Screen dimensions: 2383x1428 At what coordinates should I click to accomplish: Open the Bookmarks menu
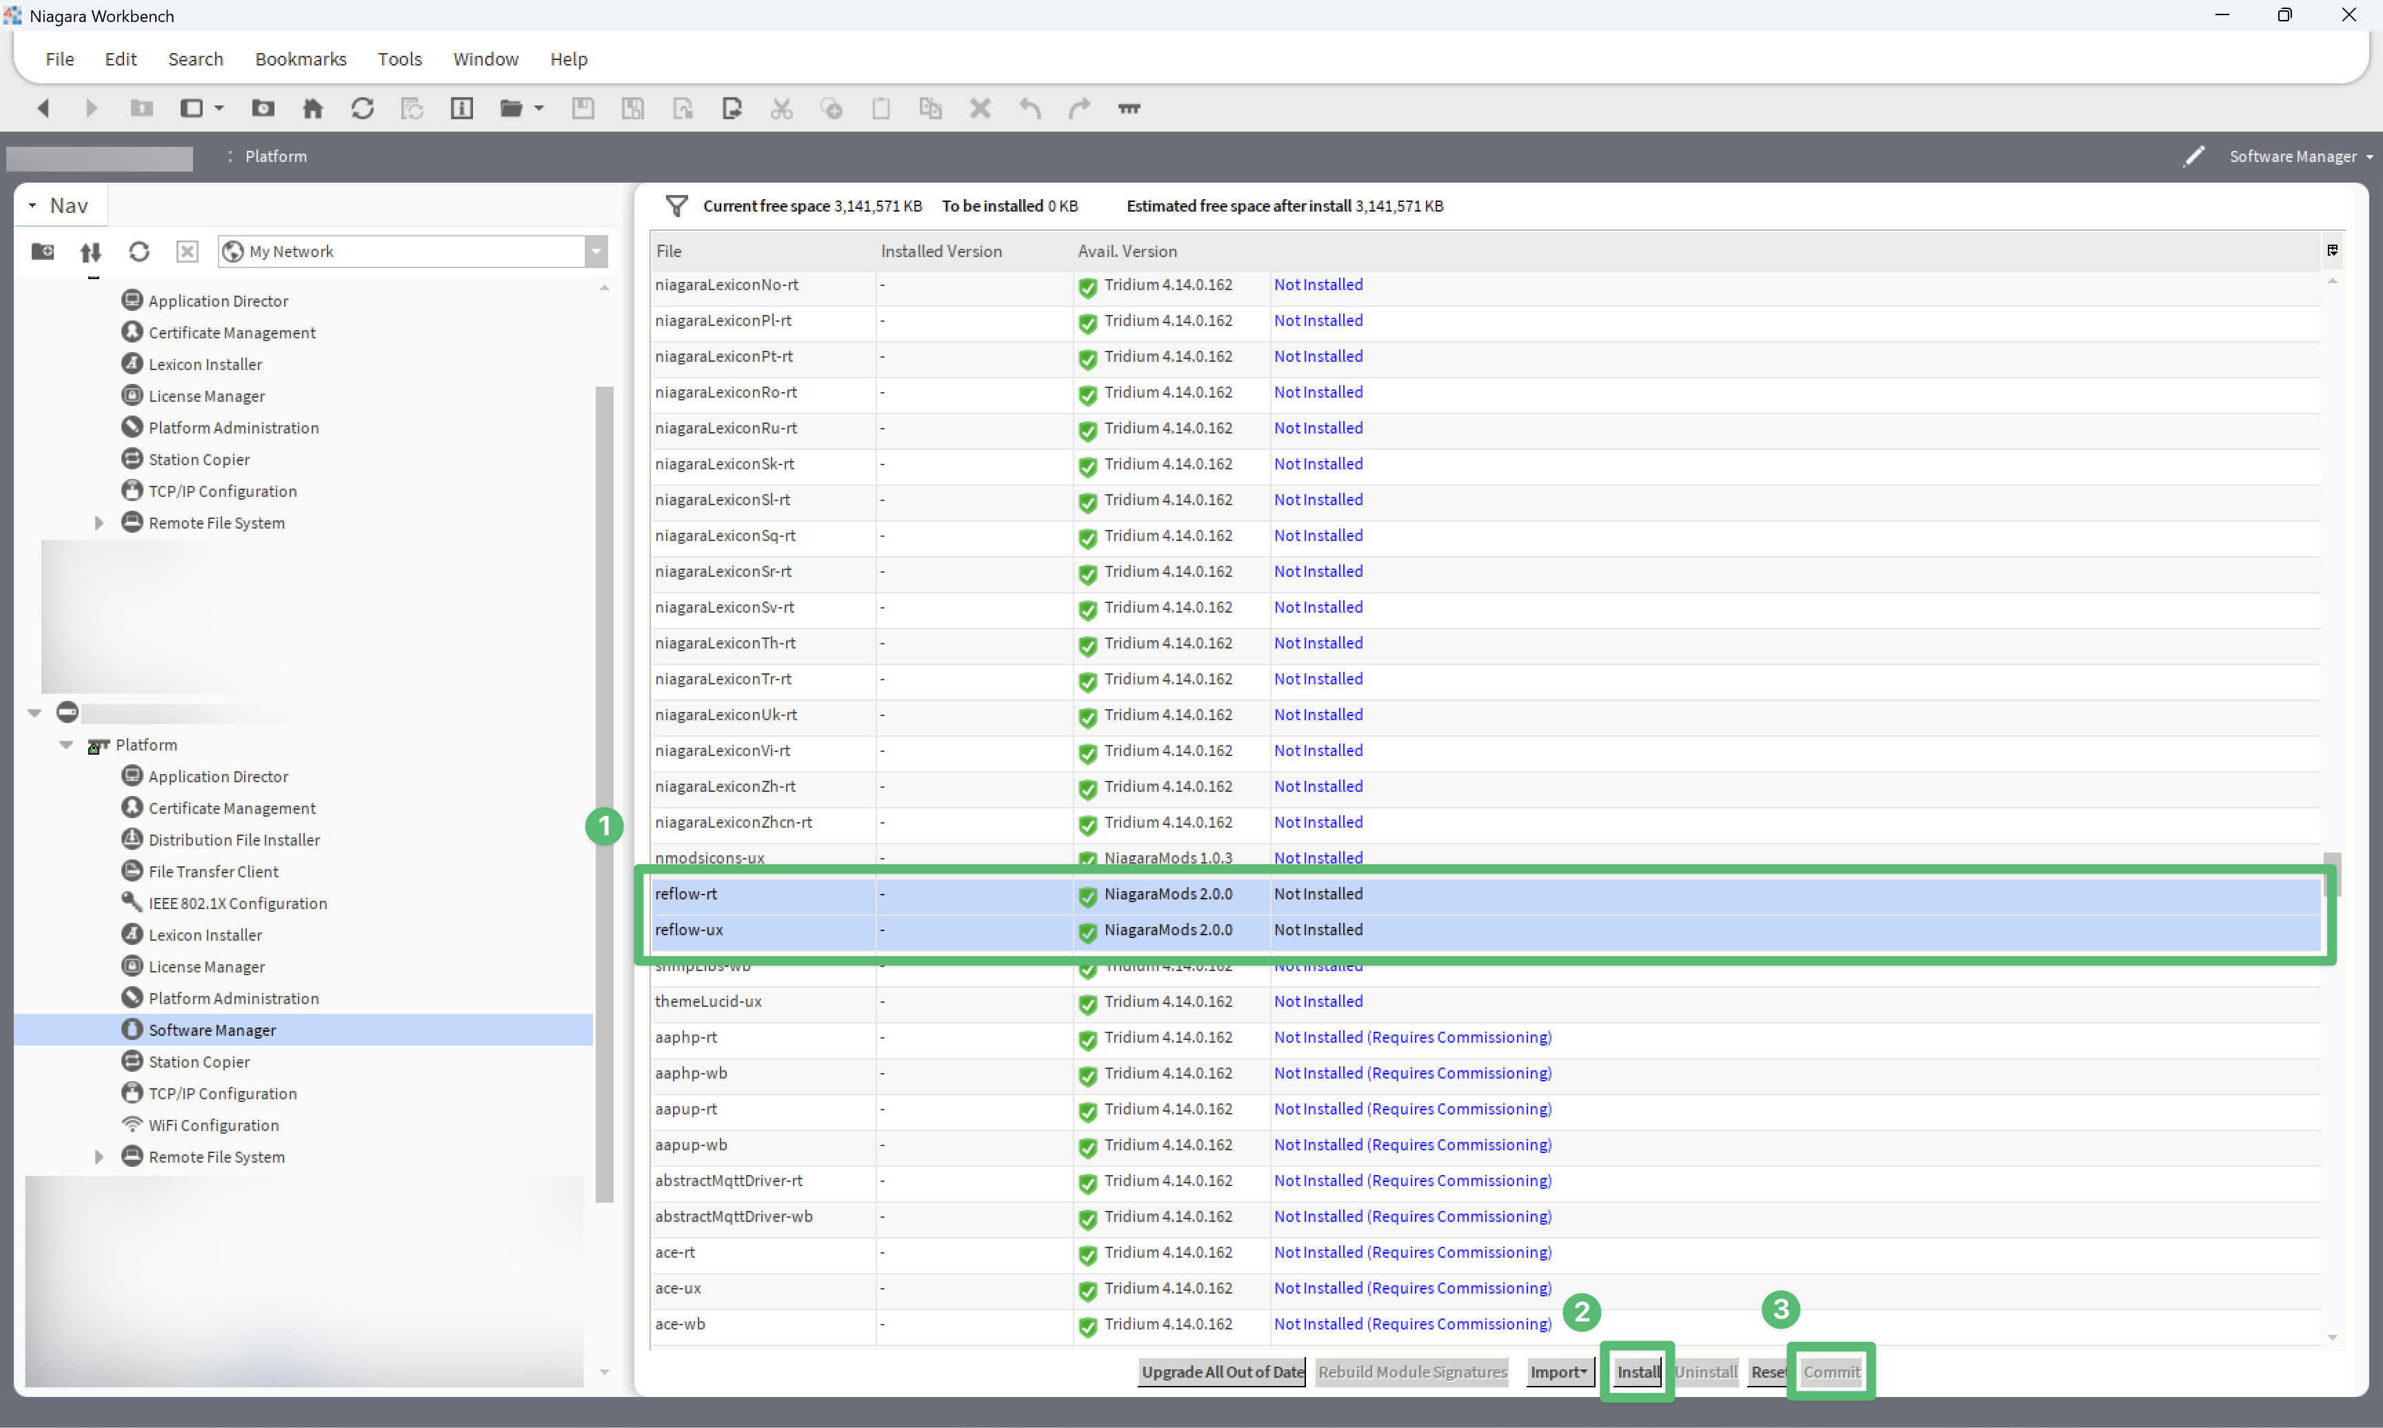coord(300,59)
